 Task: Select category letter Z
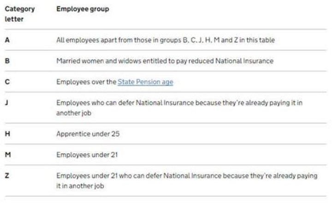(7, 175)
